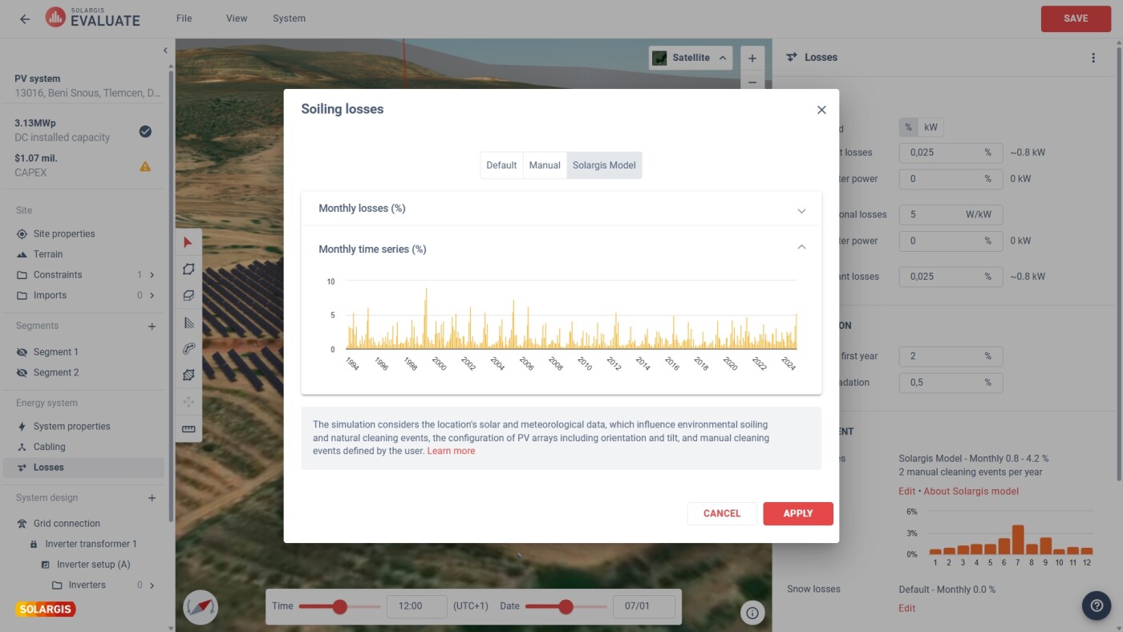Expand the Monthly losses (%) section
This screenshot has height=632, width=1123.
(x=801, y=210)
